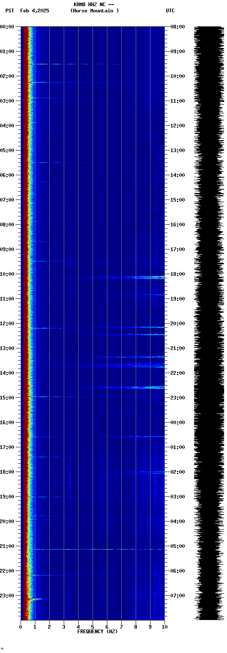Viewport: 227px width, 653px height.
Task: Click the 12:00 PST time label
Action: (7, 324)
